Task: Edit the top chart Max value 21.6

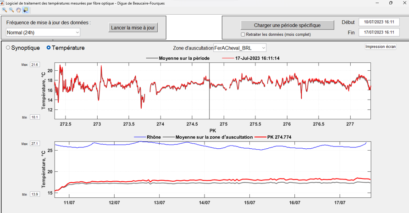Action: click(x=35, y=65)
